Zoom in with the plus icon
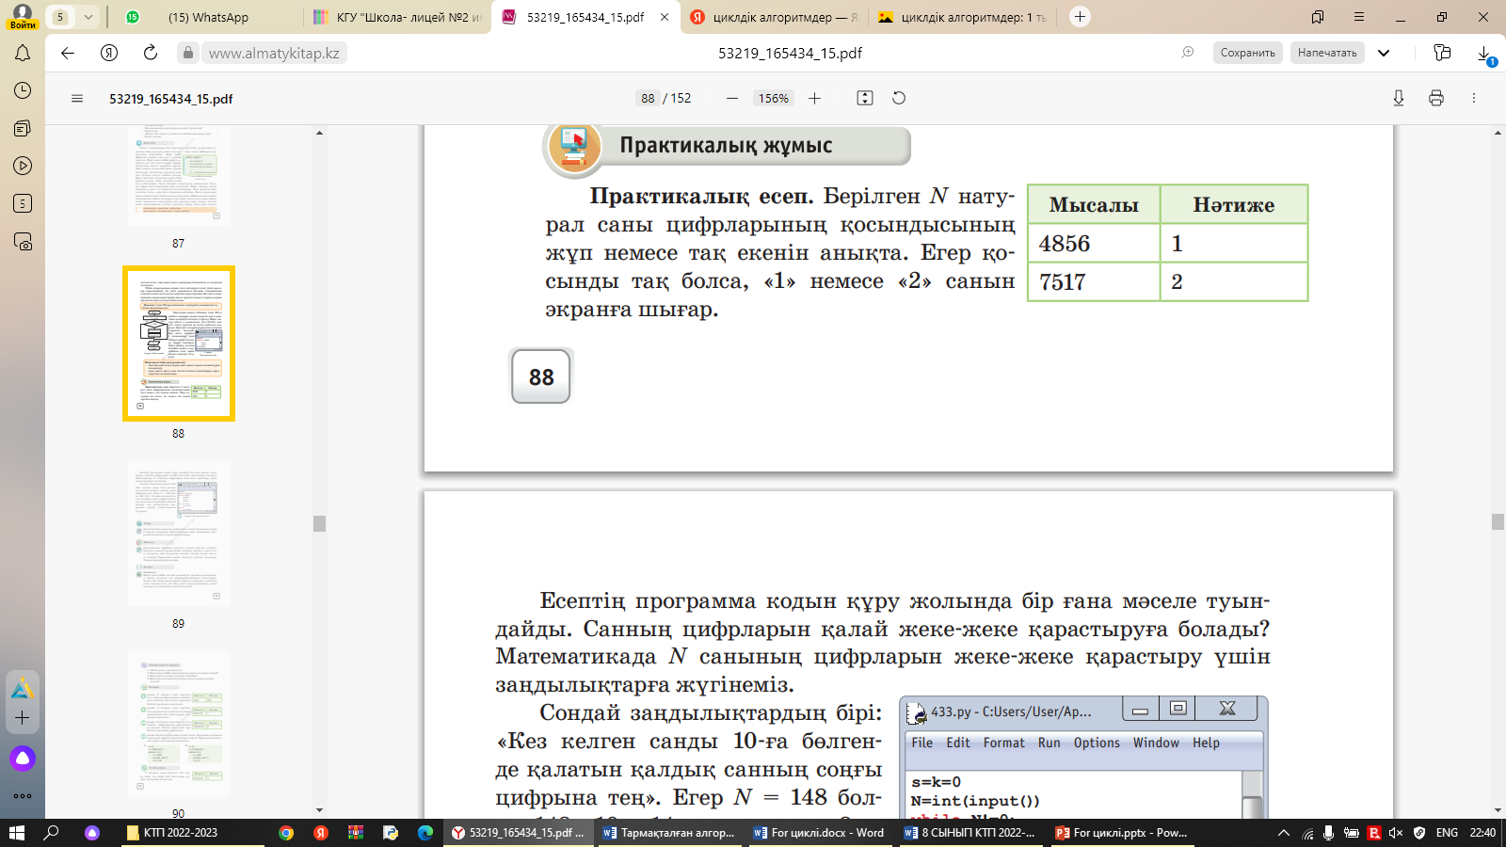Image resolution: width=1506 pixels, height=847 pixels. pos(815,98)
